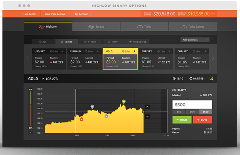
Task: Choose the $500 quick amount
Action: [206, 112]
